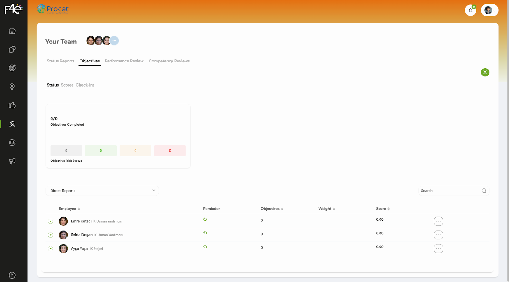The height and width of the screenshot is (282, 509).
Task: Send reminder to Ayşe Yaşar
Action: click(205, 246)
